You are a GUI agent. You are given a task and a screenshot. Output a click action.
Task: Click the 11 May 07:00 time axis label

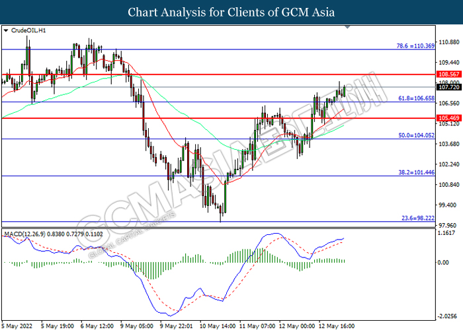tap(257, 326)
